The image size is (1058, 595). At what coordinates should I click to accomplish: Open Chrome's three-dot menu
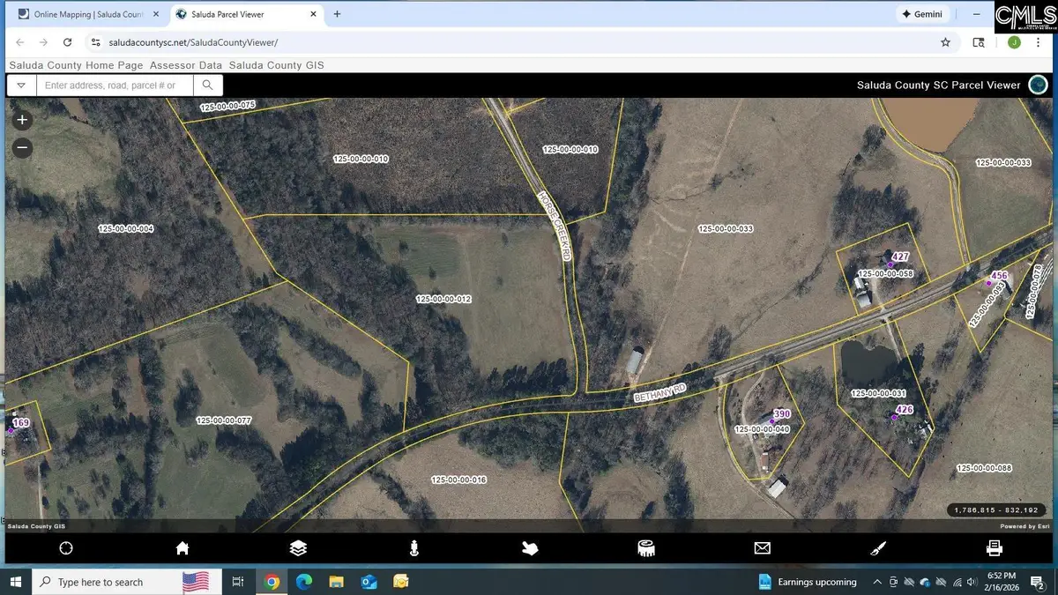tap(1038, 41)
